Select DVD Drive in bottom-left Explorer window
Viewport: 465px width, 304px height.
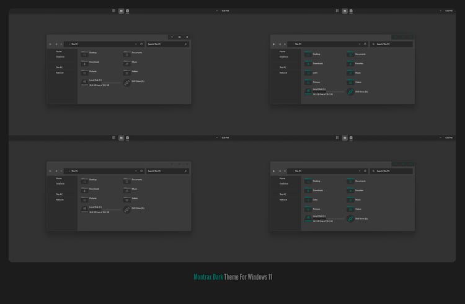click(x=127, y=209)
